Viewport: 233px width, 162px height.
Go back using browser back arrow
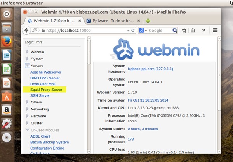[x=26, y=30]
